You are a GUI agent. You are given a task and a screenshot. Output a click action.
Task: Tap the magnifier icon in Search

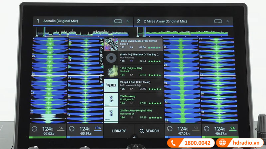(142, 131)
